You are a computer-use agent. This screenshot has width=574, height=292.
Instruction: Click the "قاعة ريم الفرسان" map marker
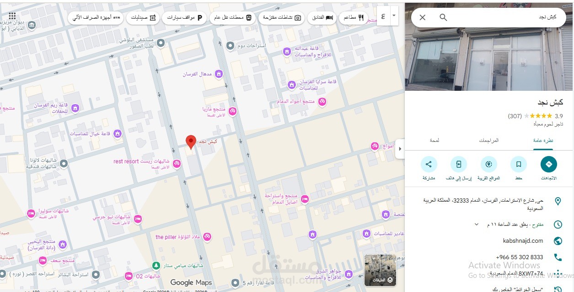(x=75, y=108)
